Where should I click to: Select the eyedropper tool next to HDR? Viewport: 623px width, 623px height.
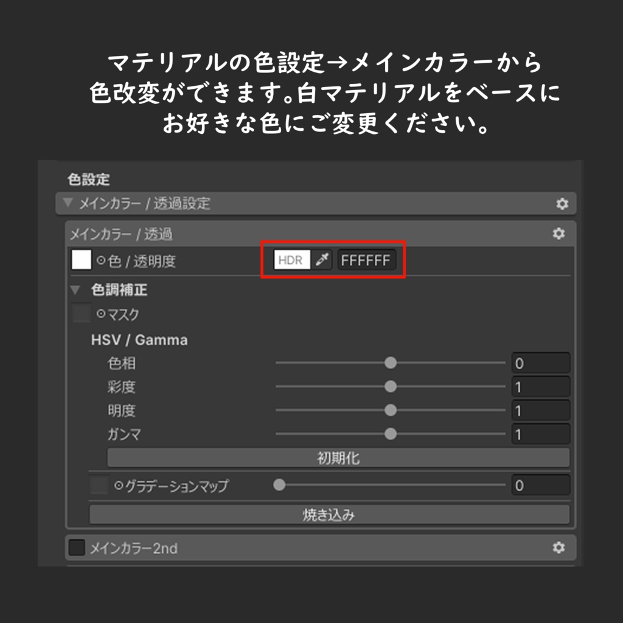[x=322, y=260]
